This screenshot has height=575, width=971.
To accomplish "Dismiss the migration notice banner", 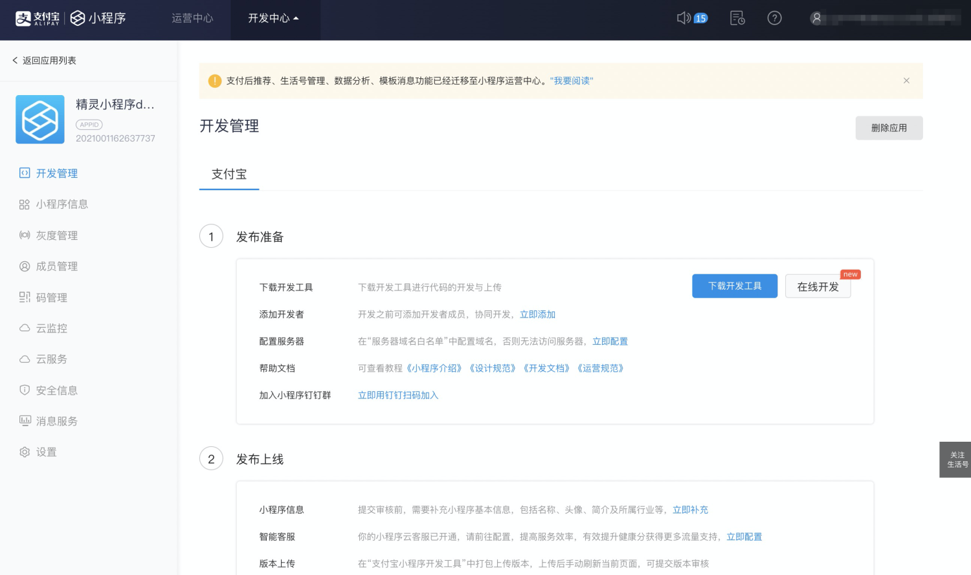I will pos(906,81).
